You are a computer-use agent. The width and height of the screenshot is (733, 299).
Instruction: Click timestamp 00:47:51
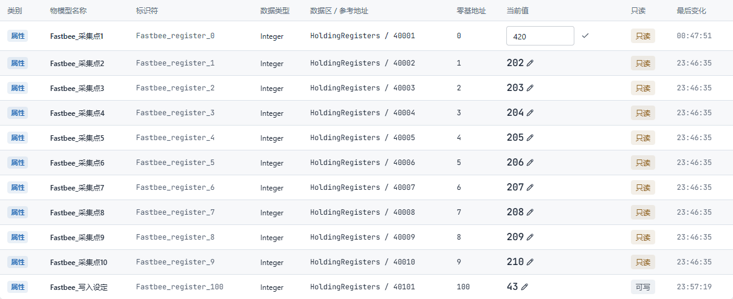point(694,36)
